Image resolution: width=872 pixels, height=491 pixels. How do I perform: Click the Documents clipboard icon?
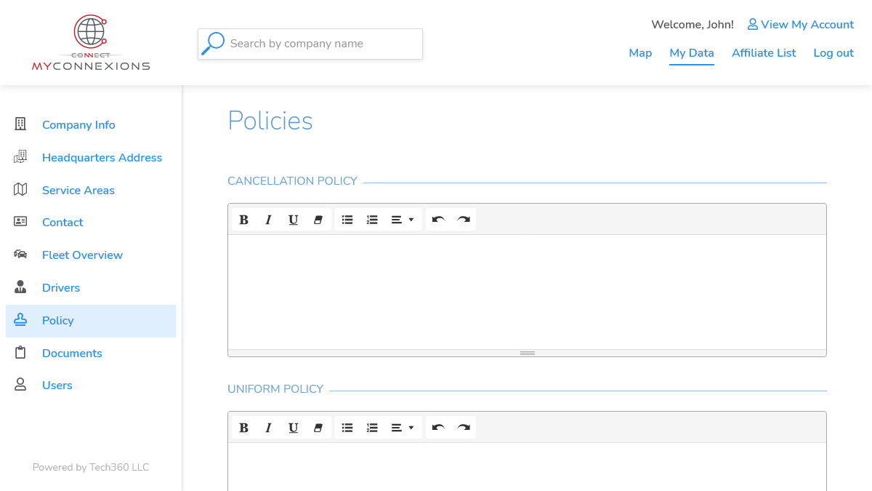pyautogui.click(x=20, y=353)
